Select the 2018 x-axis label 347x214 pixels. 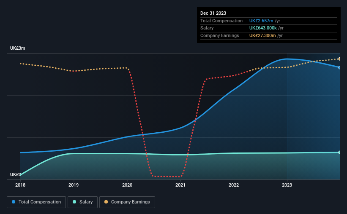(x=20, y=185)
